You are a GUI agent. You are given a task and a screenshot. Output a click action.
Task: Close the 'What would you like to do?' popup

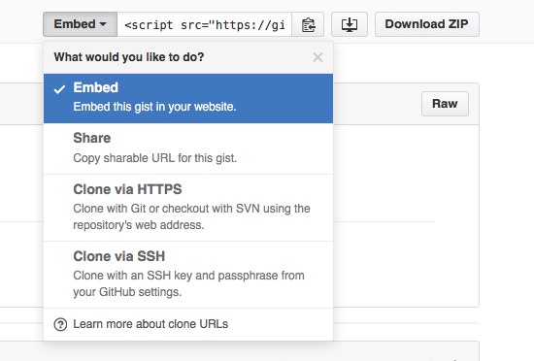[317, 57]
